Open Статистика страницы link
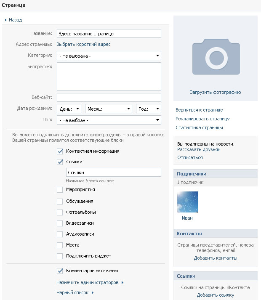Screen dimensions: 261x300 199,127
